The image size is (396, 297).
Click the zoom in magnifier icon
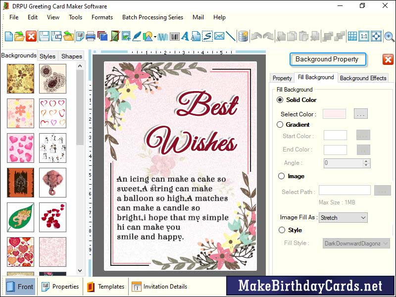tap(389, 36)
